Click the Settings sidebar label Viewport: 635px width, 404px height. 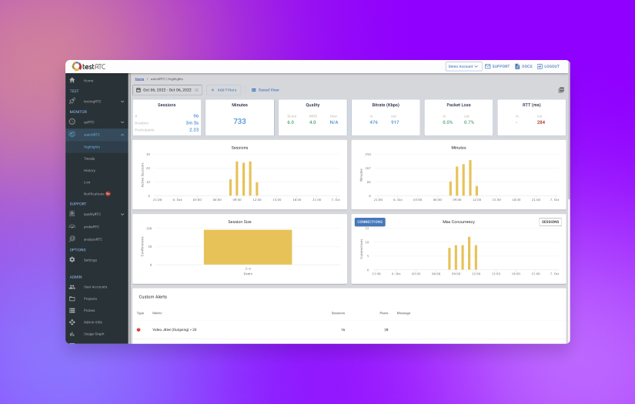click(x=90, y=260)
